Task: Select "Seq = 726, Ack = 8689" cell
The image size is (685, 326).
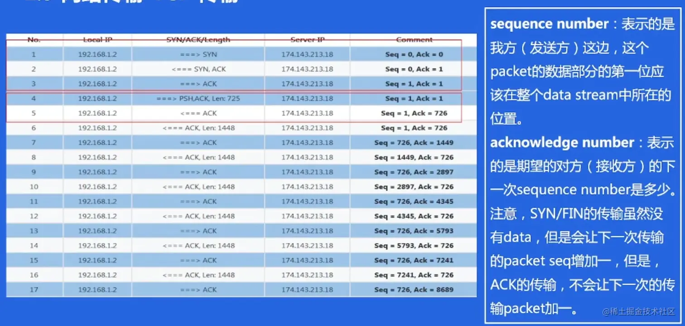Action: point(414,290)
